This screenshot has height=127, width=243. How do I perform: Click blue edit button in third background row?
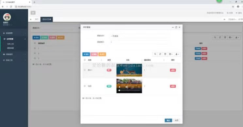[198, 58]
